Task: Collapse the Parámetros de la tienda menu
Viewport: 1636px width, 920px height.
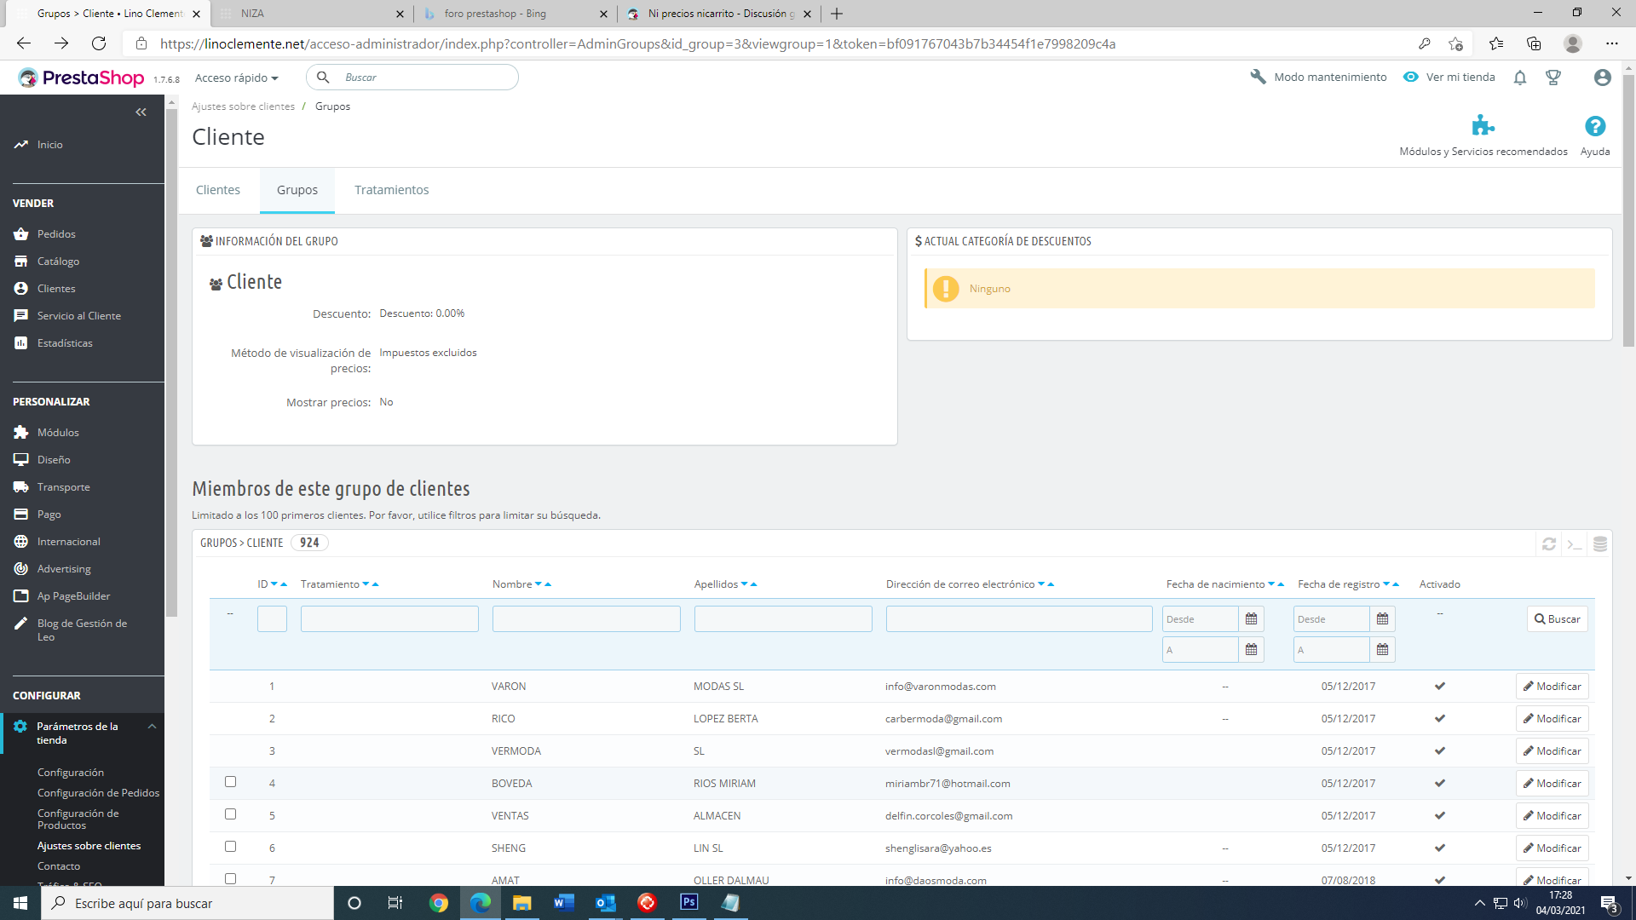Action: 152,727
